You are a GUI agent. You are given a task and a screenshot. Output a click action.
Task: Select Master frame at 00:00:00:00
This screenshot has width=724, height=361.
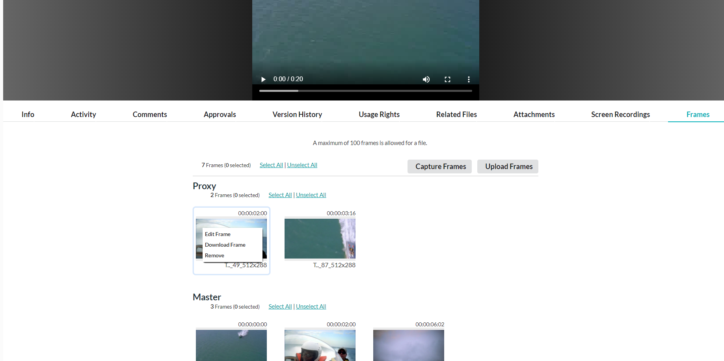[231, 345]
